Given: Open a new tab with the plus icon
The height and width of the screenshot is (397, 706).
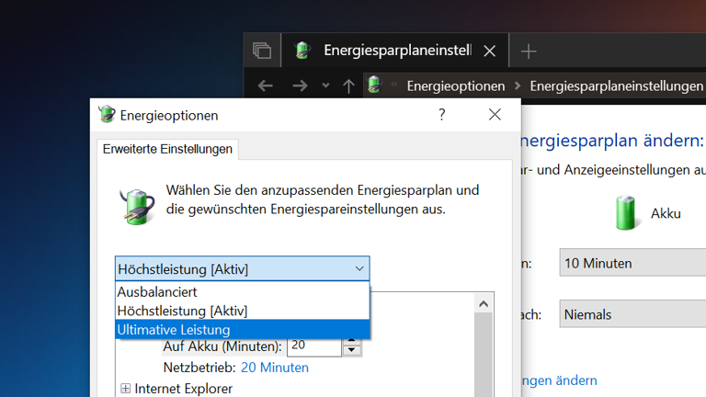Looking at the screenshot, I should (529, 51).
